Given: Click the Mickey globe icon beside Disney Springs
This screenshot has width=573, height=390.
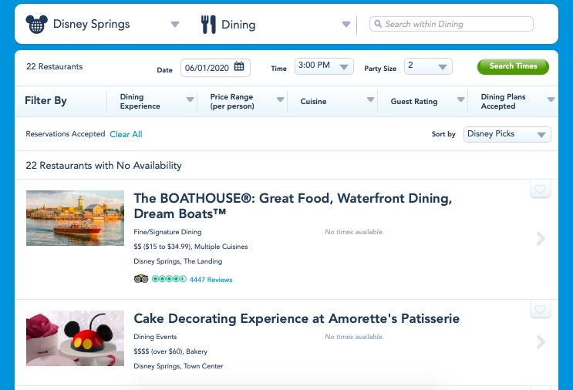Looking at the screenshot, I should point(36,24).
